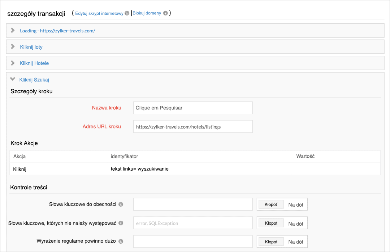Screen dimensions: 390x252
Task: Click the info icon beside Edytuj skrypt internetowy
Action: pos(126,13)
